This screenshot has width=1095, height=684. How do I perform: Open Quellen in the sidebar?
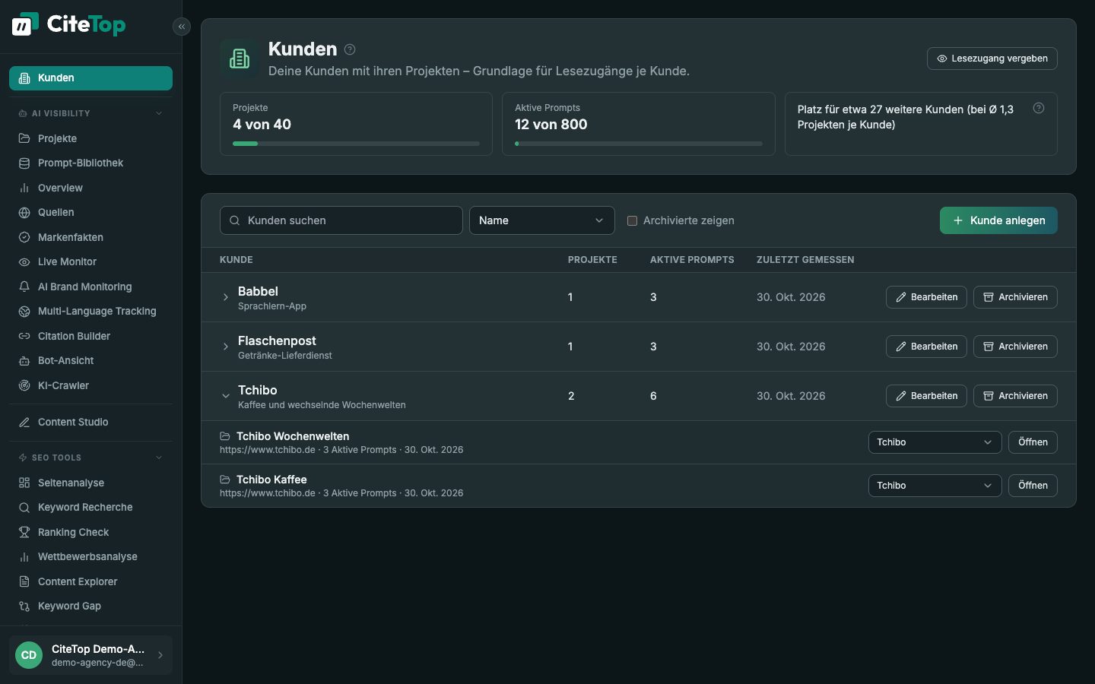point(90,212)
